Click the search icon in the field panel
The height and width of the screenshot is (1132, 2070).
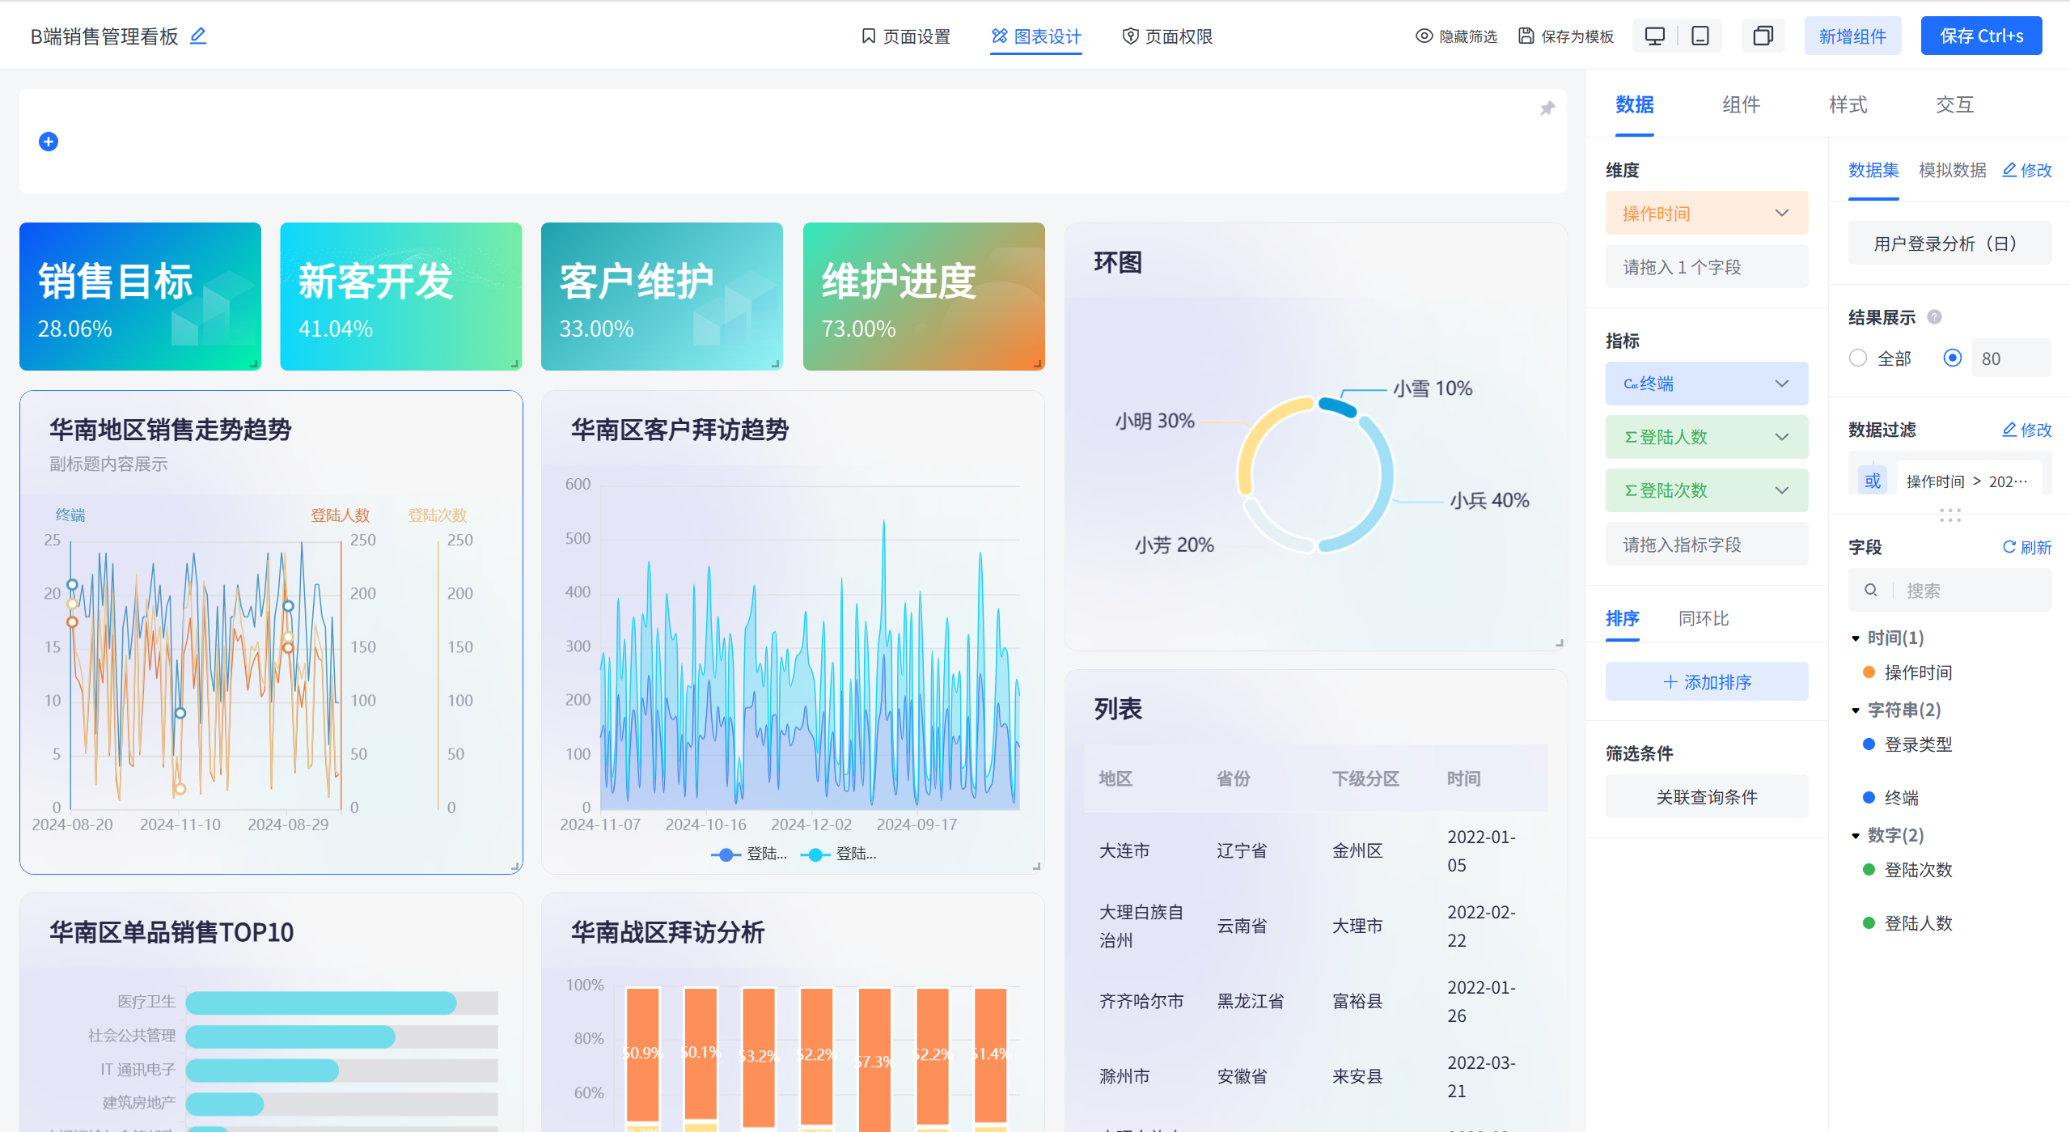point(1871,589)
